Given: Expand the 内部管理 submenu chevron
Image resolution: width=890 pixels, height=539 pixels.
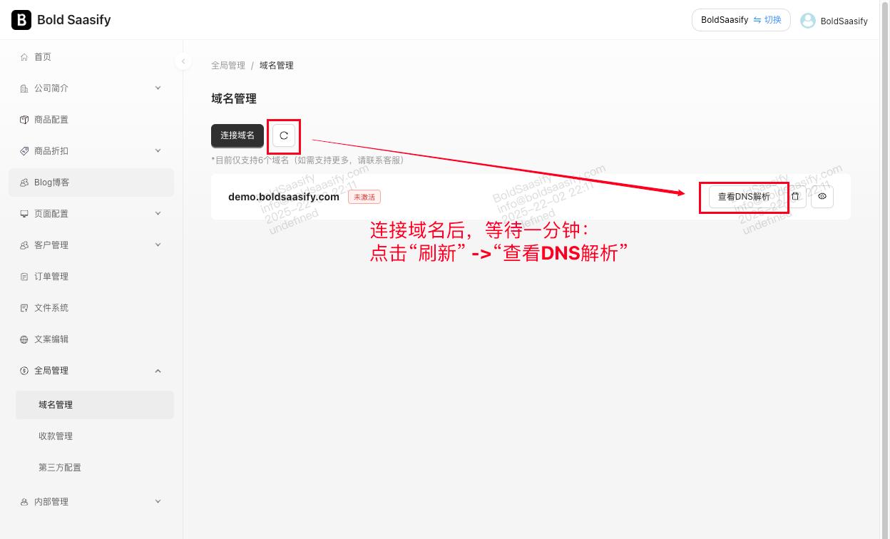Looking at the screenshot, I should coord(158,502).
